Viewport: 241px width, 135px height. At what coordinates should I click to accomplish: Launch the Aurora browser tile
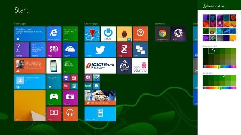tap(178, 34)
